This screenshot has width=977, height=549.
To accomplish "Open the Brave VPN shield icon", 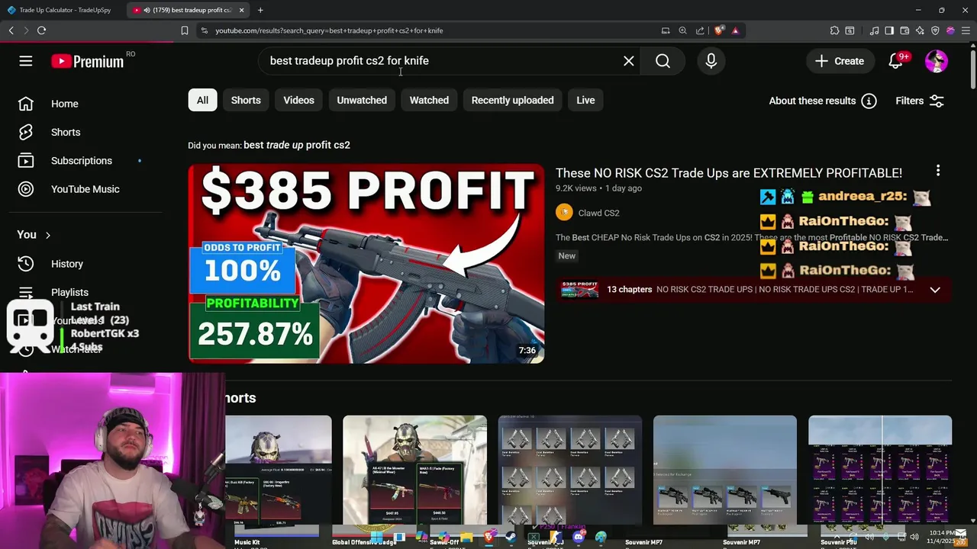I will pos(935,30).
